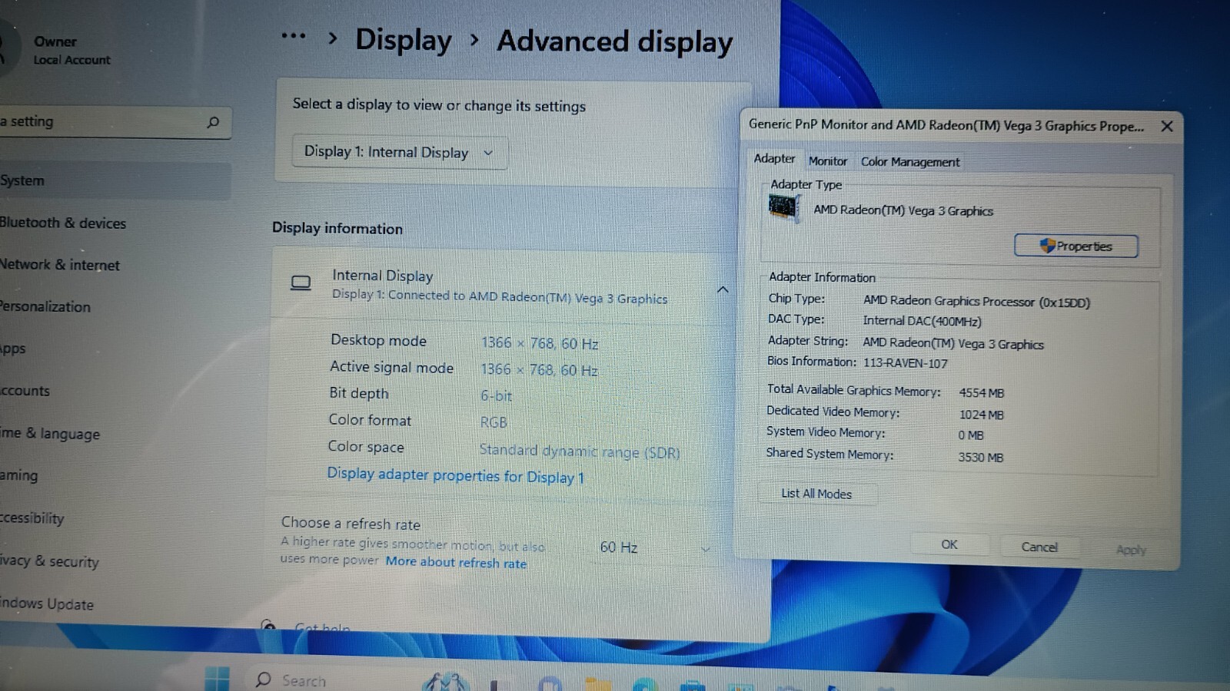Click the monitor icon beside Internal Display

(301, 283)
